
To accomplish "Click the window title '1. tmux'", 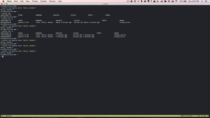I will 105,4.
